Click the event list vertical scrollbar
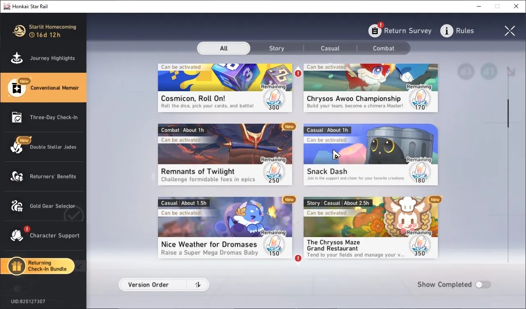The height and width of the screenshot is (309, 526). coord(508,113)
